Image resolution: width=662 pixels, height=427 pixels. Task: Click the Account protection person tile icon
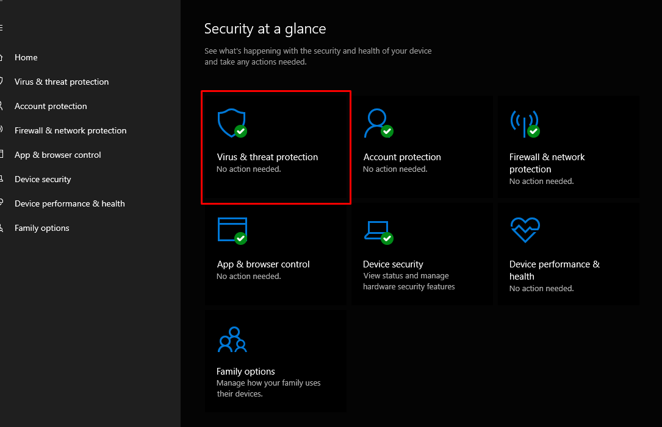tap(378, 123)
